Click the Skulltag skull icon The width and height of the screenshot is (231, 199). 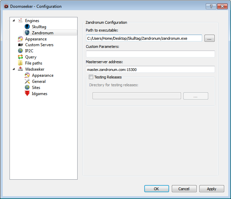27,26
